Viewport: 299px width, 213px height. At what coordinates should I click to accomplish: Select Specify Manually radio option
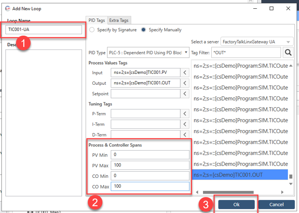pos(144,30)
